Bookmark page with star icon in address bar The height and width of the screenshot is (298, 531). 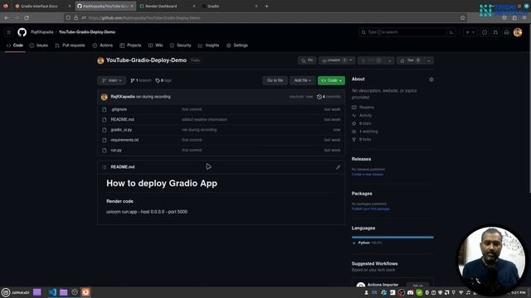click(463, 17)
